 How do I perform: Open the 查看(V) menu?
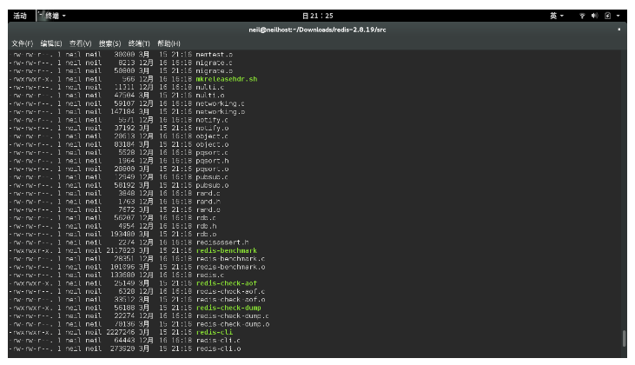pyautogui.click(x=80, y=43)
